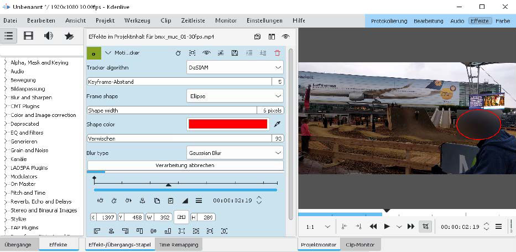Pick shape color with eyedropper

click(x=278, y=125)
